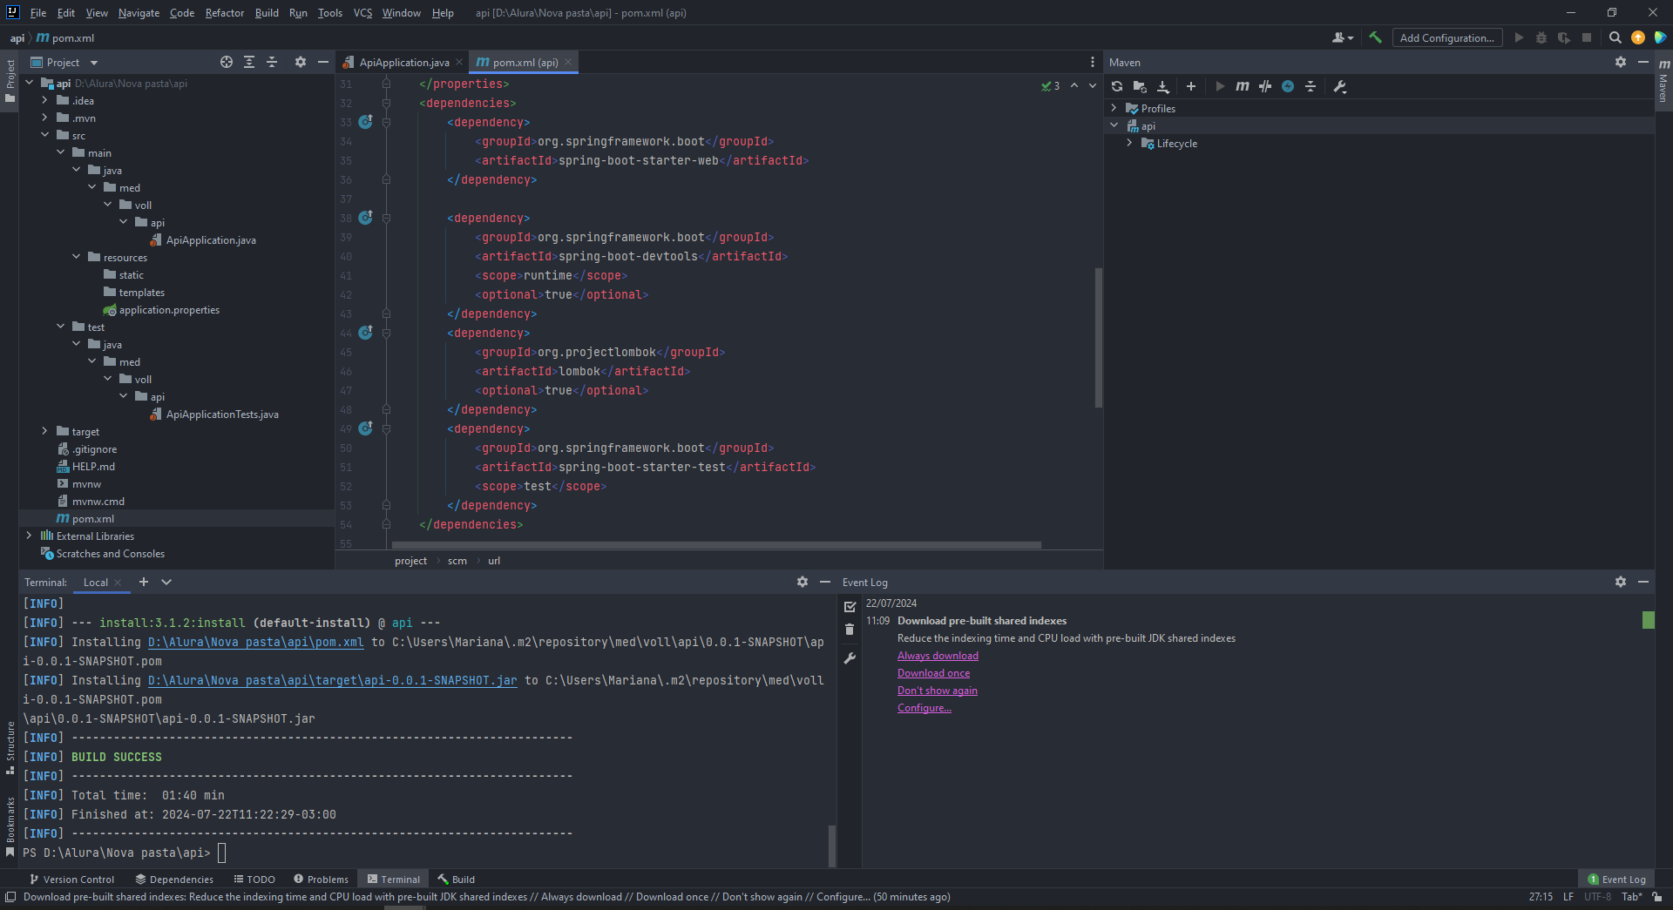This screenshot has width=1673, height=910.
Task: Click Execute Maven Goal 'm' icon
Action: pos(1243,86)
